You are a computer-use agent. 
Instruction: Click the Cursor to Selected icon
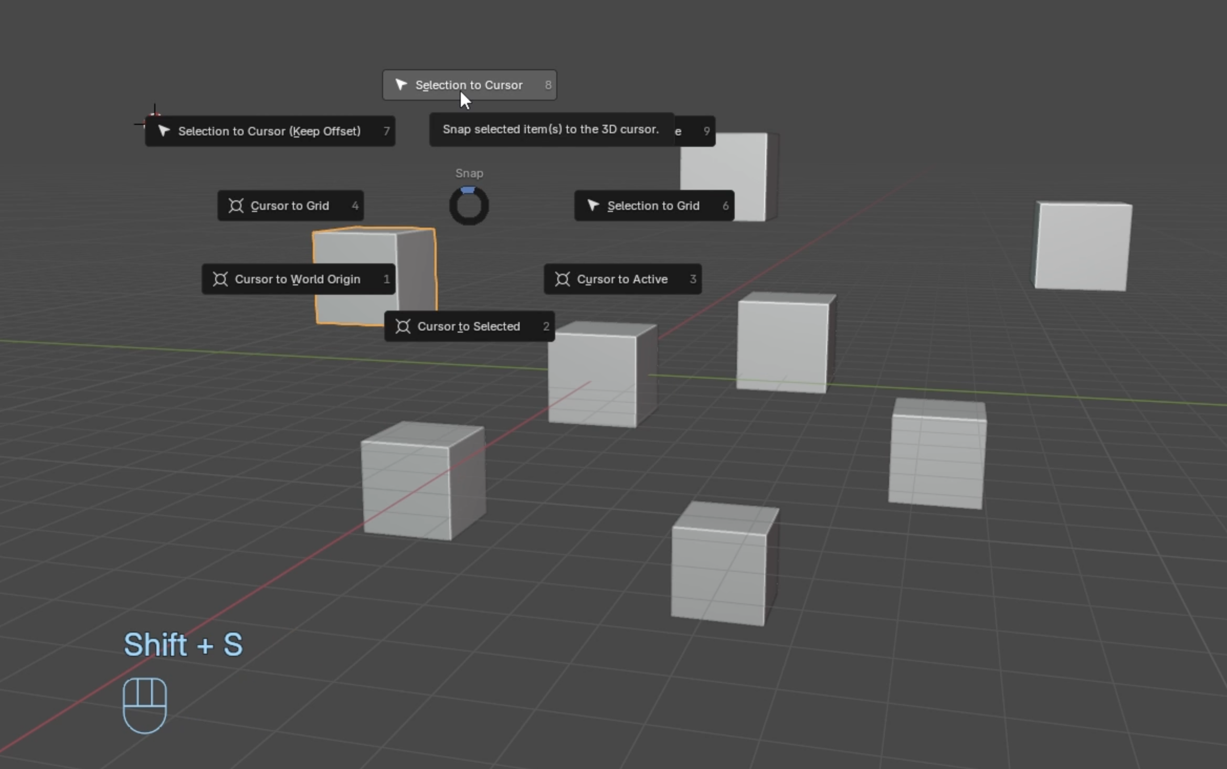pos(403,326)
